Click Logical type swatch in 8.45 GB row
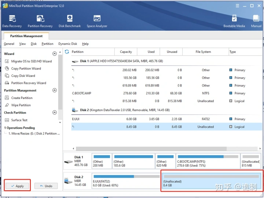 pyautogui.click(x=231, y=126)
